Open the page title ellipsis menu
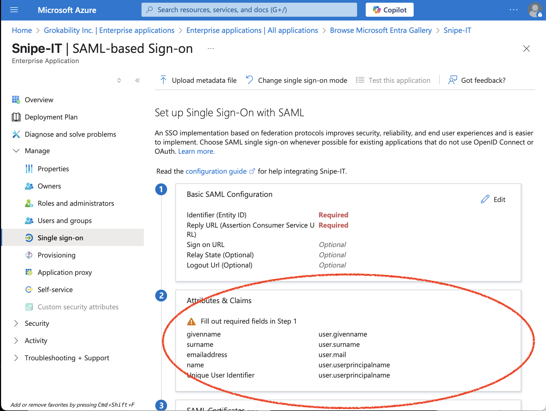Viewport: 546px width, 411px height. point(211,49)
